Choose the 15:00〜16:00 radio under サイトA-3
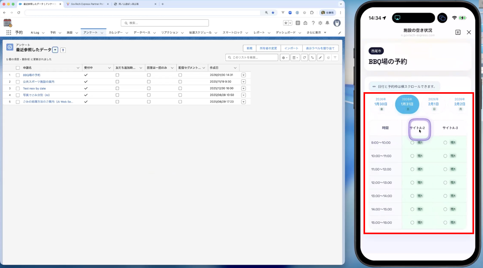This screenshot has height=268, width=483. point(445,222)
